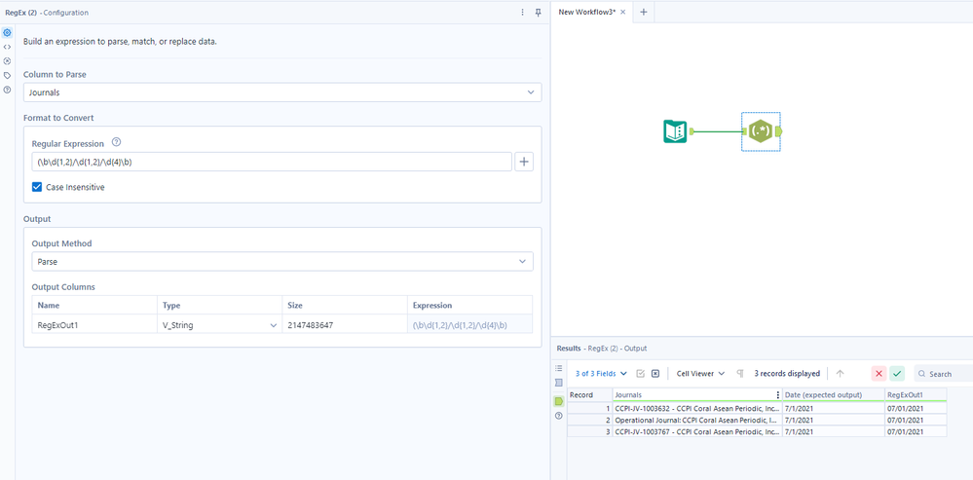Viewport: 973px width, 480px height.
Task: Switch to the New Workflow3 tab
Action: (x=587, y=12)
